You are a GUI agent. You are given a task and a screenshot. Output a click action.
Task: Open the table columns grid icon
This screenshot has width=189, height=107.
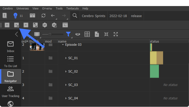click(x=87, y=34)
